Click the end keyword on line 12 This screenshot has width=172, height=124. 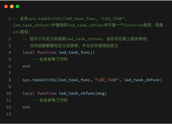[x=26, y=107]
